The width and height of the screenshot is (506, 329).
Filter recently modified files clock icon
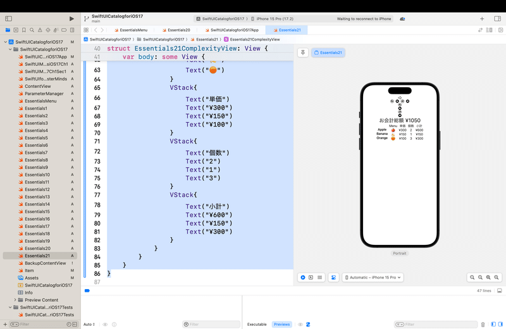(69, 324)
